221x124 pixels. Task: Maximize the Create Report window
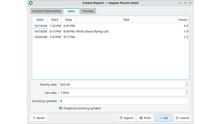[x=185, y=3]
